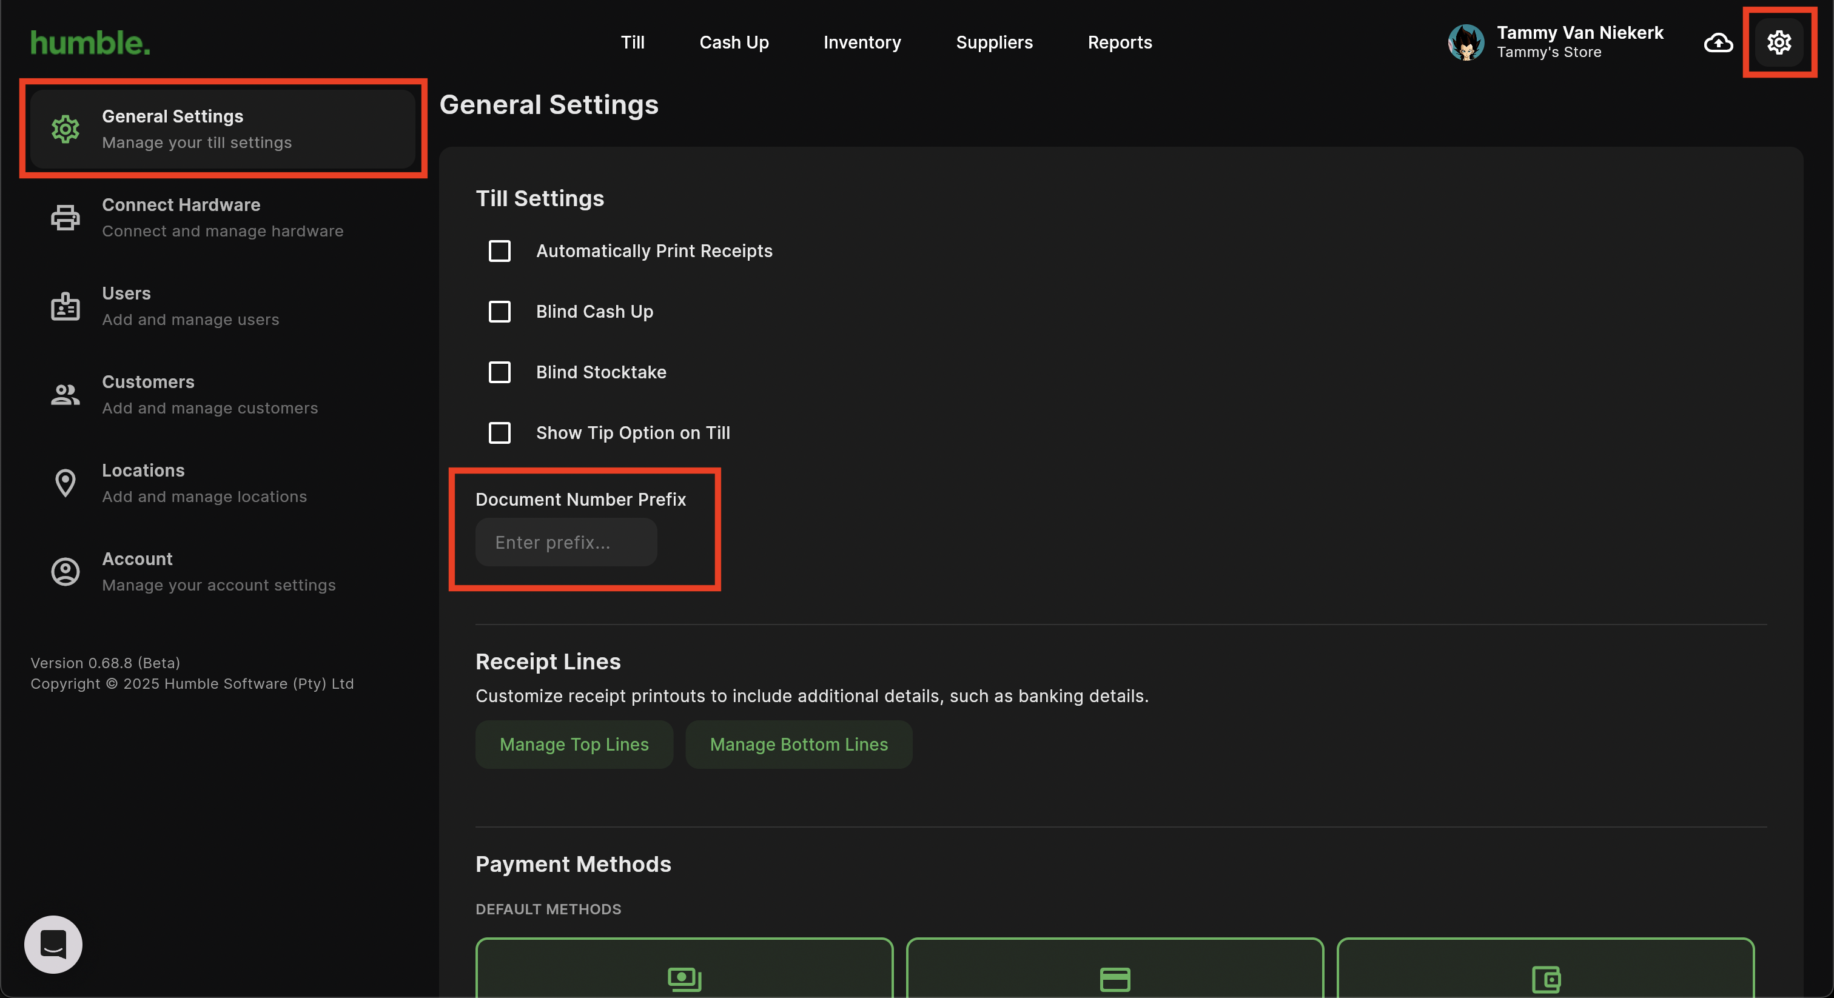1834x998 pixels.
Task: Click the Version 0.68.8 (Beta) text
Action: (106, 663)
